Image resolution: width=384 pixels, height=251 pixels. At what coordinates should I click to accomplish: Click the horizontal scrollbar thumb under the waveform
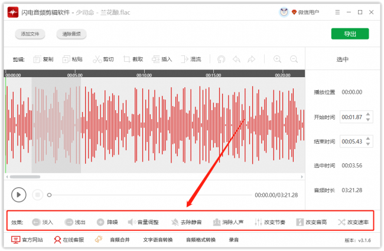point(25,177)
